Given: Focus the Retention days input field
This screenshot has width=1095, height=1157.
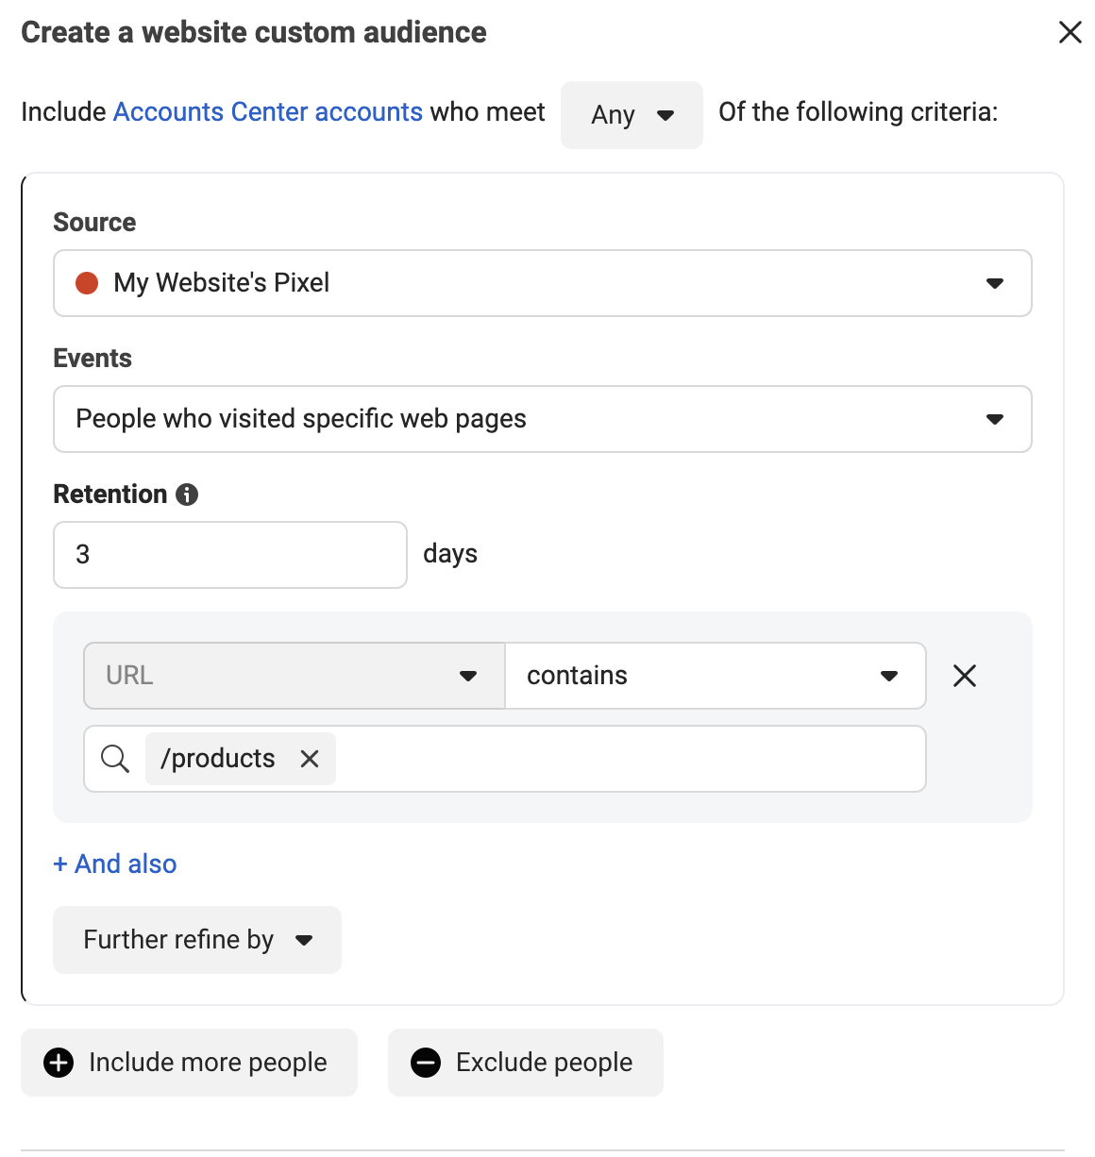Looking at the screenshot, I should click(230, 555).
